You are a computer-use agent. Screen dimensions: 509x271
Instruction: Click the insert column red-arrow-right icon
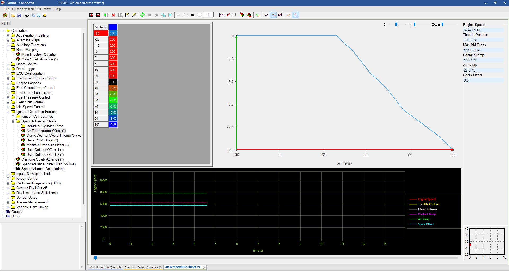click(x=98, y=15)
